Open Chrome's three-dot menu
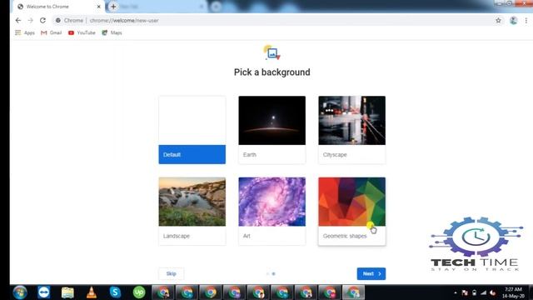 [x=526, y=20]
